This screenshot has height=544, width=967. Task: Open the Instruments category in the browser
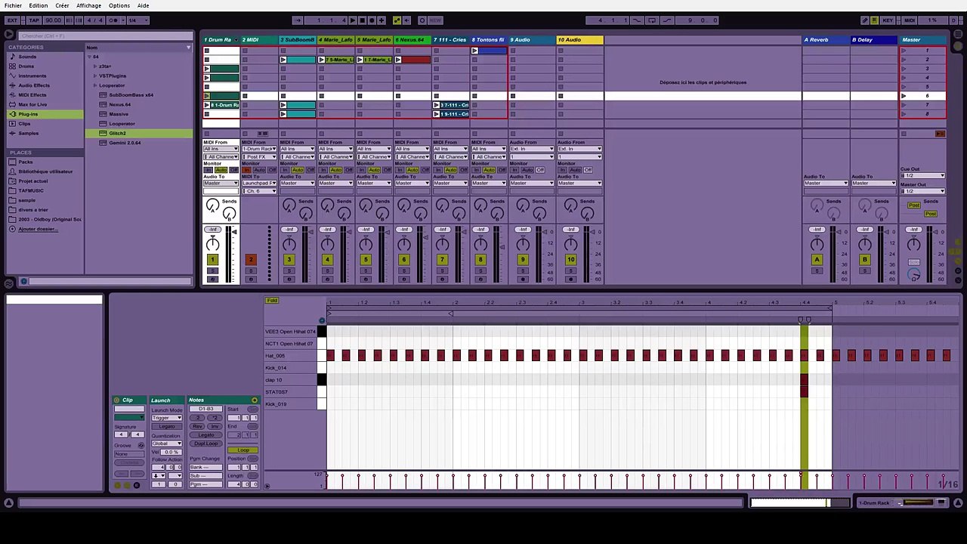tap(32, 76)
